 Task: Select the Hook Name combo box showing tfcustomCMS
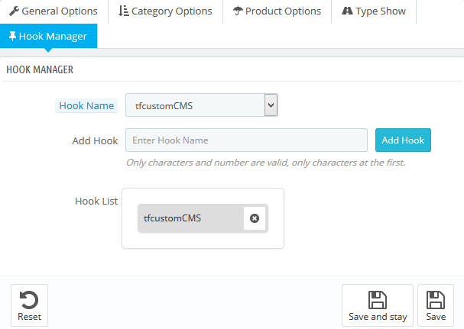(195, 105)
